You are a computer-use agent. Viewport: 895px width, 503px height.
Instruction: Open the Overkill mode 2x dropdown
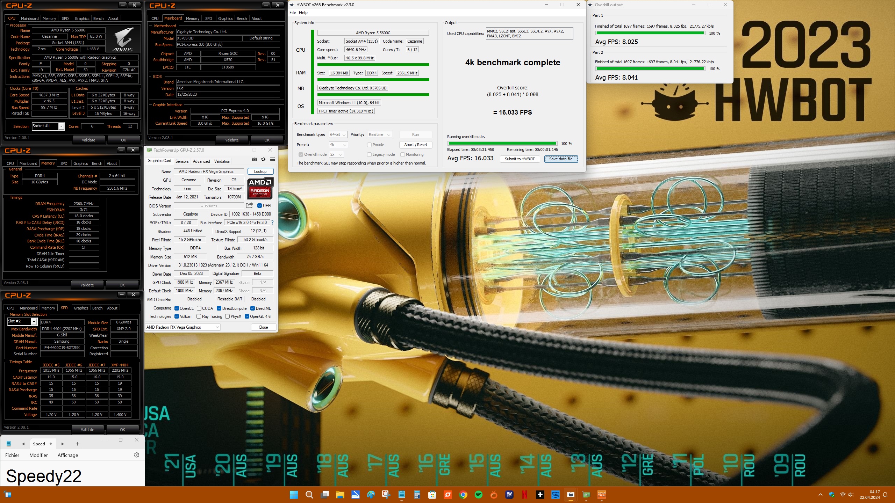coord(336,154)
